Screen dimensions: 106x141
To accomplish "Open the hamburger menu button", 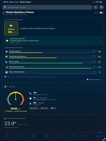I will click(101, 7).
